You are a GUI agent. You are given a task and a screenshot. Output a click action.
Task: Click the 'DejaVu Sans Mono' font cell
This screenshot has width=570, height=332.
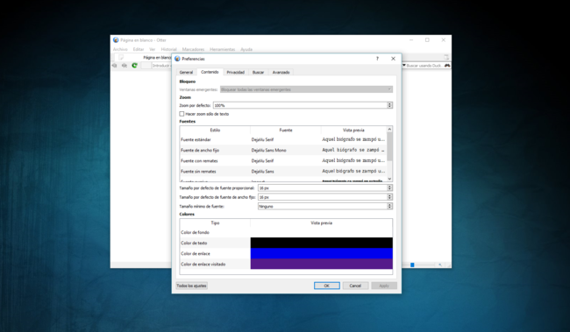pyautogui.click(x=268, y=150)
